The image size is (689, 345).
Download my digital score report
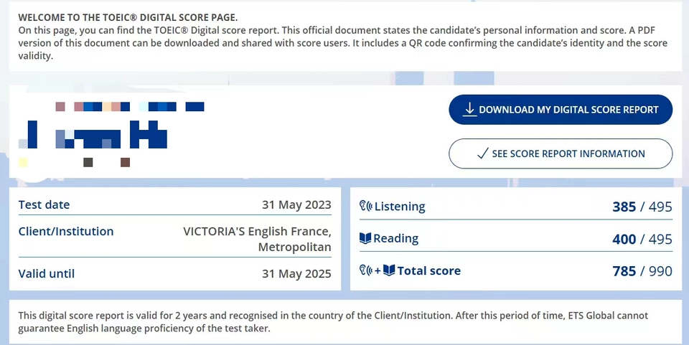click(561, 110)
